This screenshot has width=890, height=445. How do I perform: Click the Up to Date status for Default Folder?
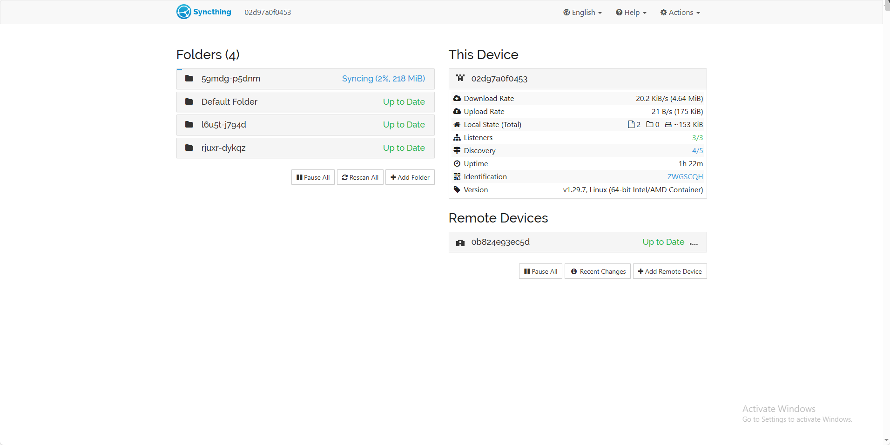404,102
